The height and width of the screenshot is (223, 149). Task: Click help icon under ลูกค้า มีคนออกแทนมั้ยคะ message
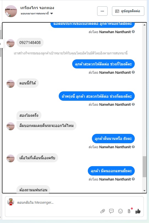(x=133, y=179)
